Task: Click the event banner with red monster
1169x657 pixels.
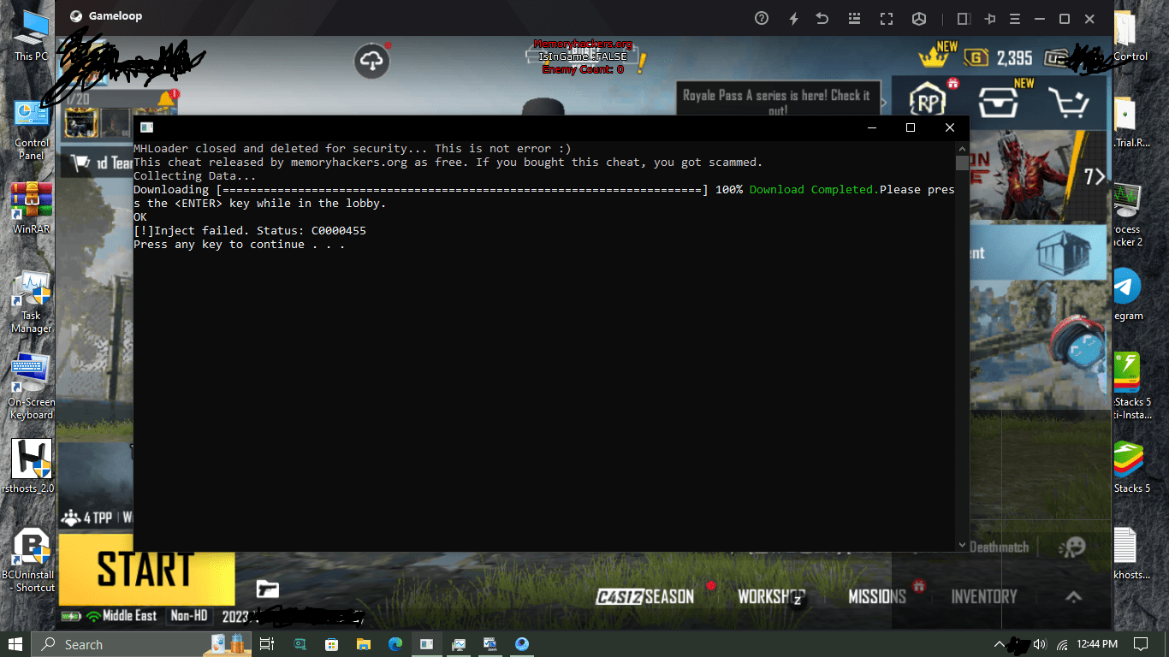Action: pyautogui.click(x=1038, y=176)
